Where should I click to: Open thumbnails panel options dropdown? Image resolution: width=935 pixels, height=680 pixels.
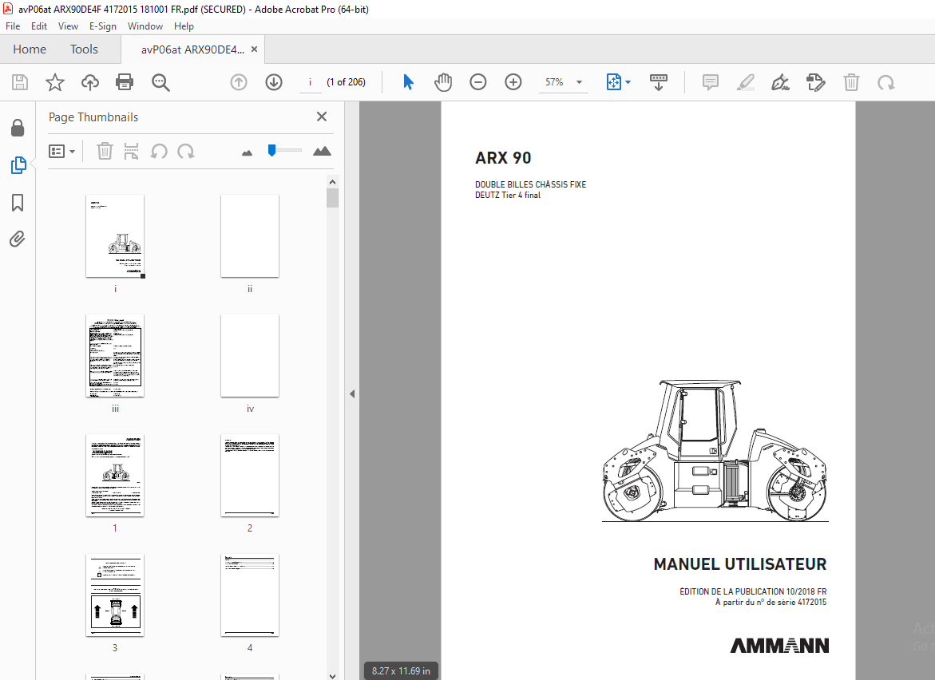point(61,152)
